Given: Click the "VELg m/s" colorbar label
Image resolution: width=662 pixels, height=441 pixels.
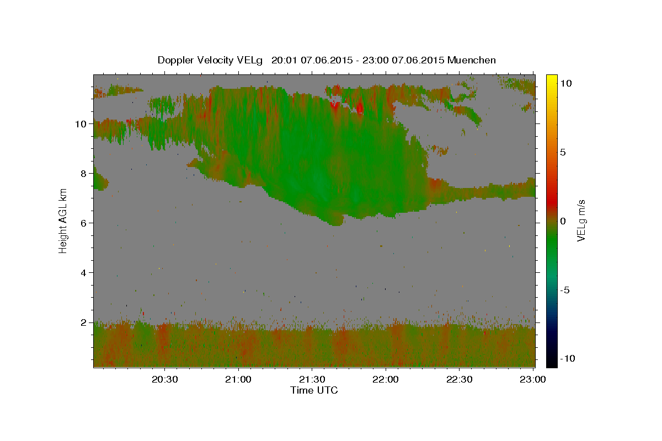Looking at the screenshot, I should (x=581, y=220).
